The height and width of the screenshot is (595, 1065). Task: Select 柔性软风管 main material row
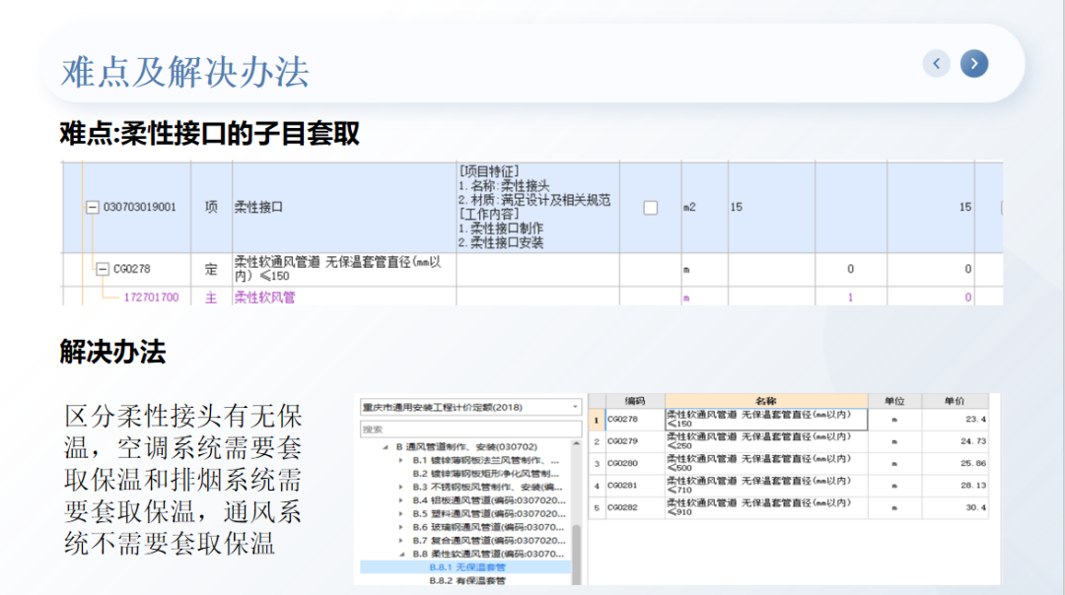click(264, 297)
